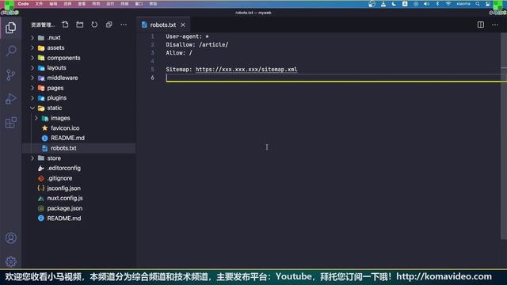Click on 'Allow: /' line
Screen dimensions: 507x285
point(179,53)
